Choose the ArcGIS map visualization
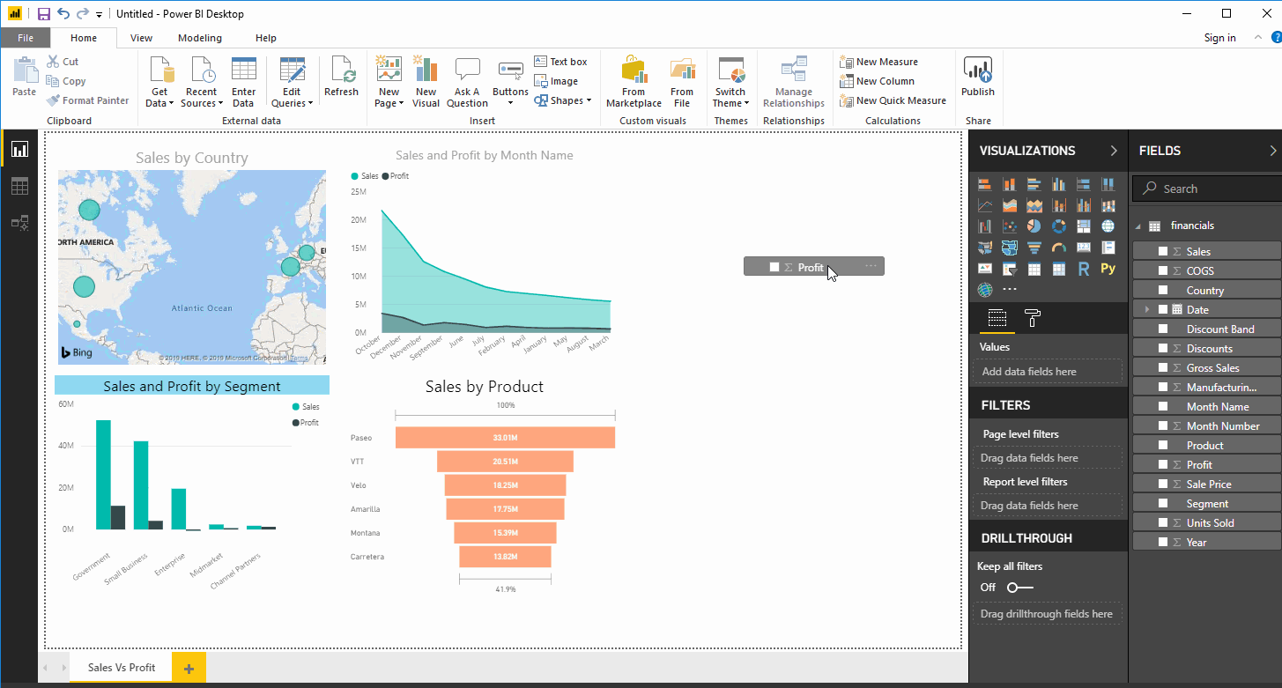Screen dimensions: 1282x688 (985, 290)
